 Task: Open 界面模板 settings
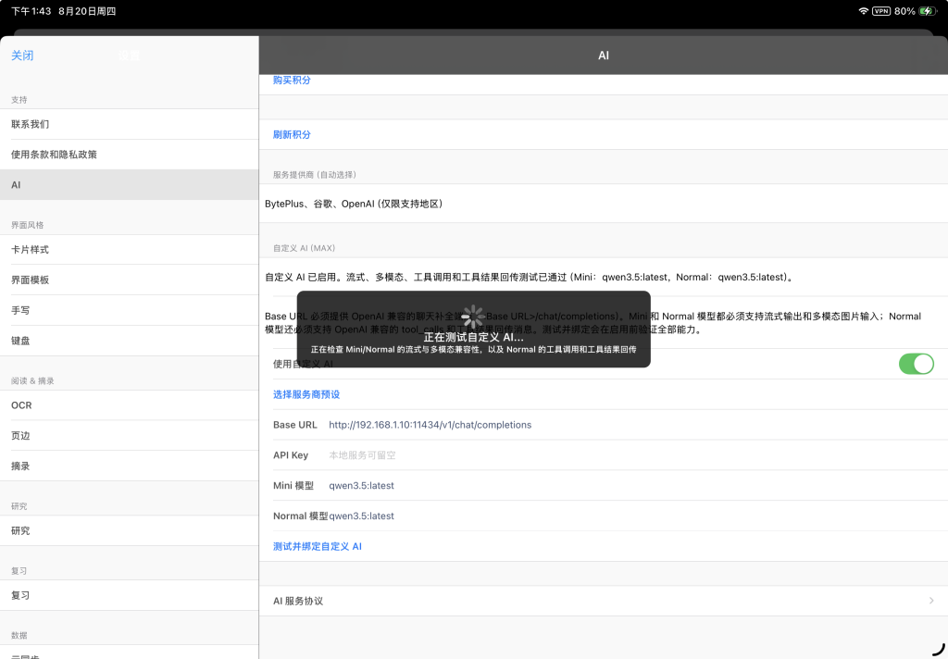point(130,280)
